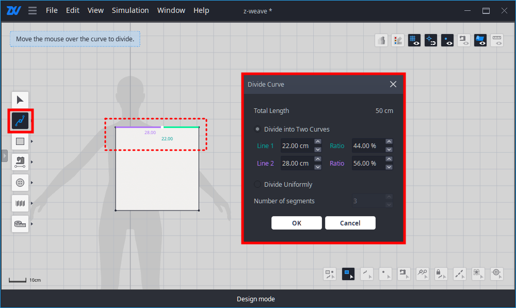The image size is (516, 308).
Task: Select the Polygon pattern tool
Action: (20, 141)
